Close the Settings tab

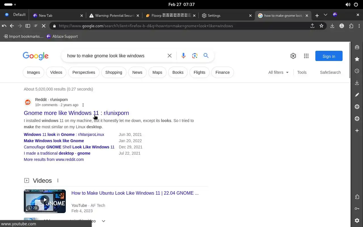pyautogui.click(x=250, y=16)
